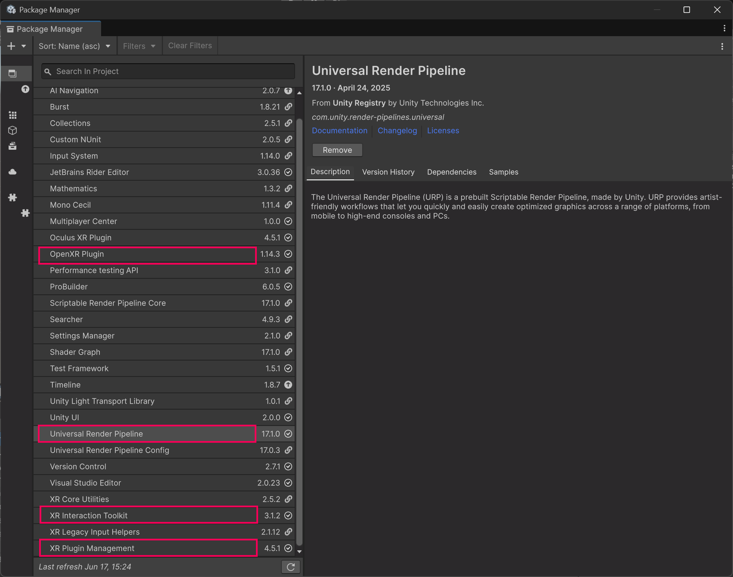Image resolution: width=733 pixels, height=577 pixels.
Task: Select the My Assets cube icon
Action: [12, 130]
